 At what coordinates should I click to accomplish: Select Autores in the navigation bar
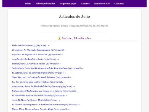[85, 4]
